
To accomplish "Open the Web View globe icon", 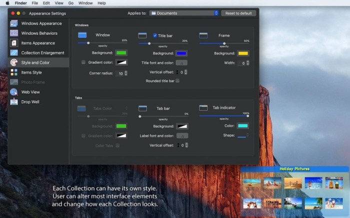I will coord(14,92).
